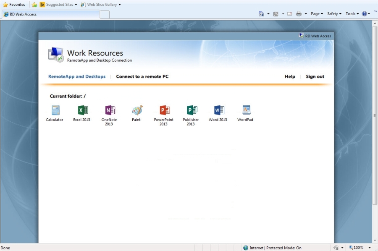The image size is (378, 251).
Task: Click the blue Help question mark icon
Action: (364, 14)
